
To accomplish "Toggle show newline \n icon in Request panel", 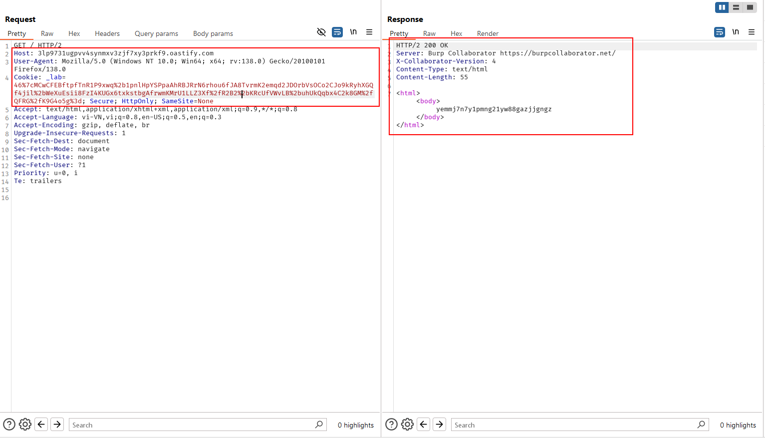I will [x=353, y=32].
